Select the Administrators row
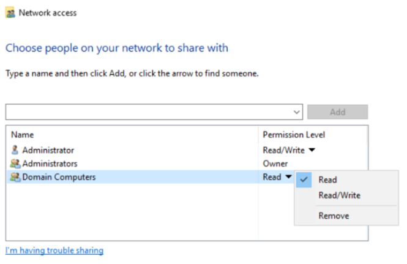 point(187,164)
